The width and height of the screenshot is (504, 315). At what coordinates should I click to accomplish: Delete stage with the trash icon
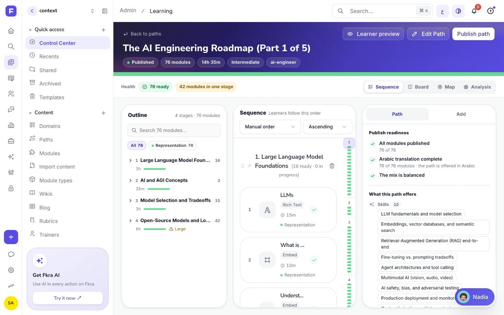pyautogui.click(x=332, y=166)
